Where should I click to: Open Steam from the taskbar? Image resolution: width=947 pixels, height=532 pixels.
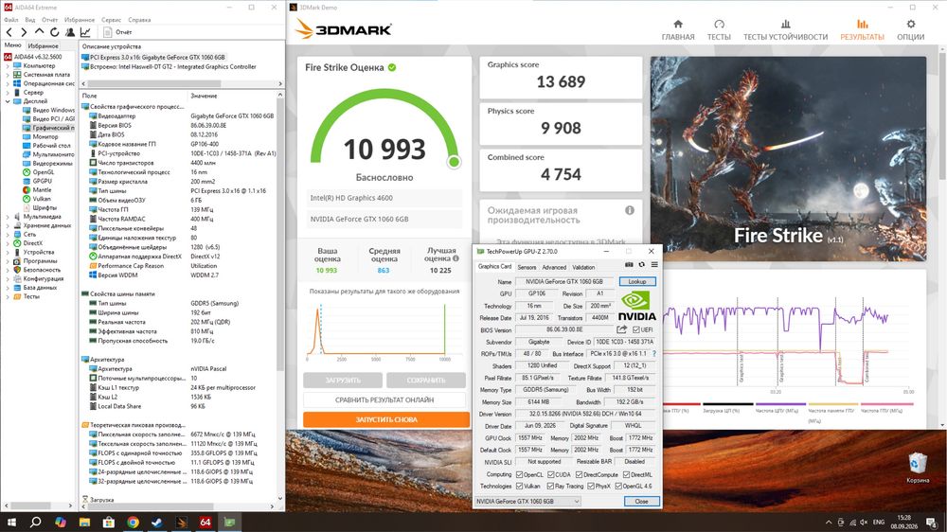[156, 523]
